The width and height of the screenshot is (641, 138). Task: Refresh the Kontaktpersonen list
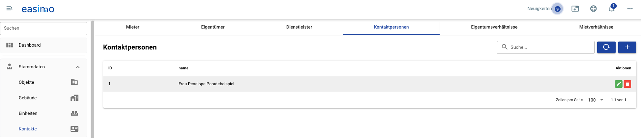pos(606,47)
